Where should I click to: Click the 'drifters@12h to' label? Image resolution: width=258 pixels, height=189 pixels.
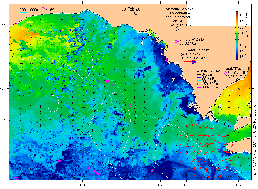coord(192,40)
